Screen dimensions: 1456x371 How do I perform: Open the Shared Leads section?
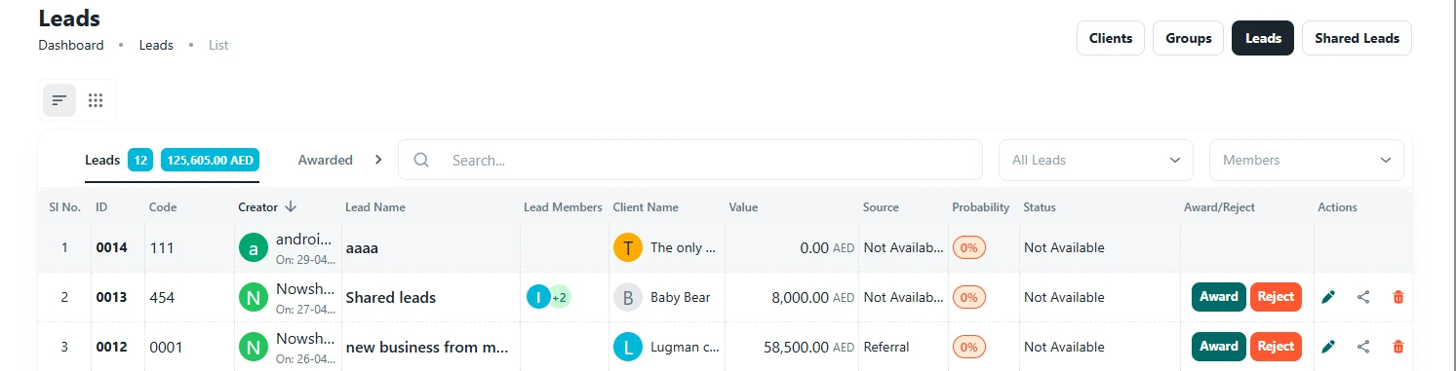click(1357, 38)
